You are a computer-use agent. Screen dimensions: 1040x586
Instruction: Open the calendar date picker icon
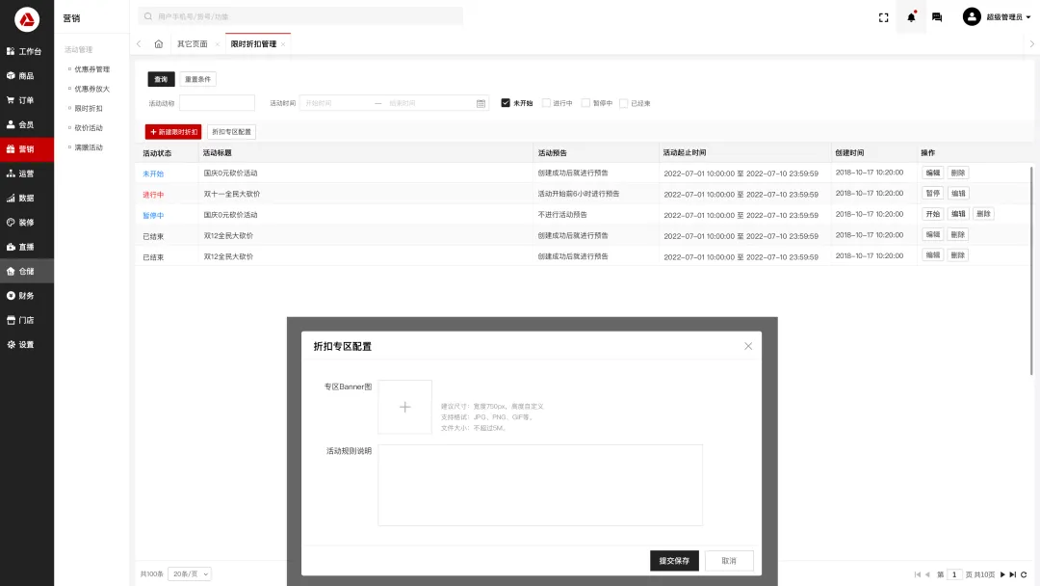click(481, 103)
